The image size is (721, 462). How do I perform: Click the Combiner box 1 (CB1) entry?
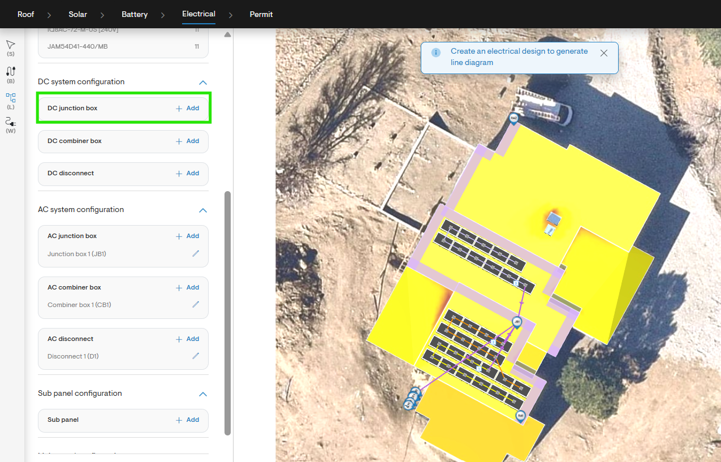79,305
